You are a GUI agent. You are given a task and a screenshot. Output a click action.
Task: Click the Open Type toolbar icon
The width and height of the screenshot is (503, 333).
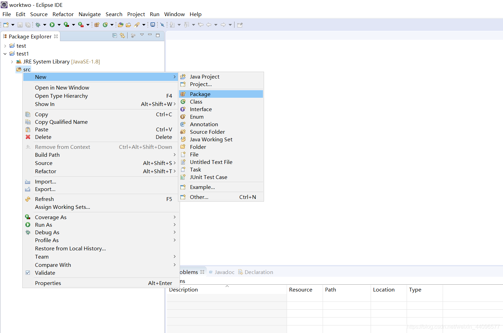pos(121,25)
